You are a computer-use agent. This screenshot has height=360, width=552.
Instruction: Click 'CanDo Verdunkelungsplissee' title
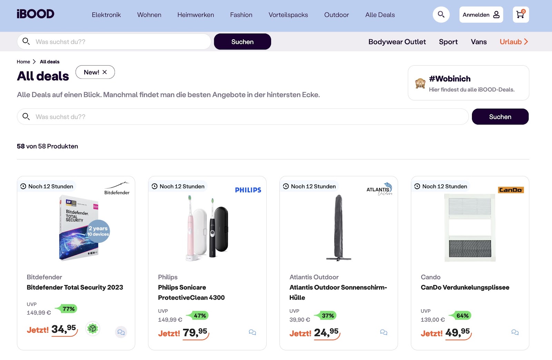[465, 287]
